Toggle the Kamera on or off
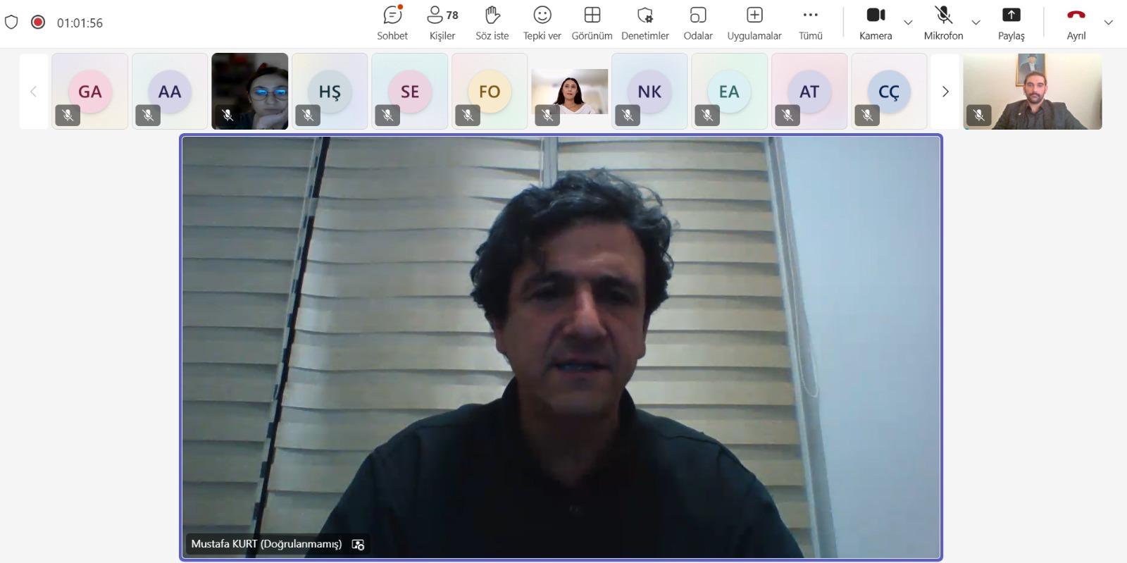1127x563 pixels. pyautogui.click(x=876, y=23)
